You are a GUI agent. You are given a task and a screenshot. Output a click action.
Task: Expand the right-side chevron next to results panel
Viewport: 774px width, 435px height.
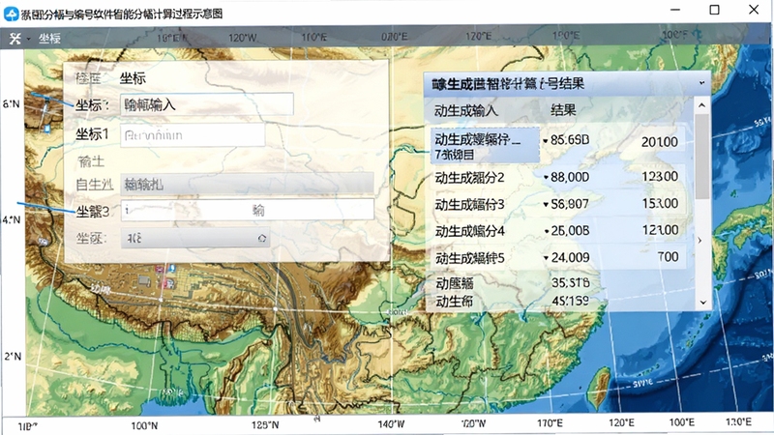700,240
